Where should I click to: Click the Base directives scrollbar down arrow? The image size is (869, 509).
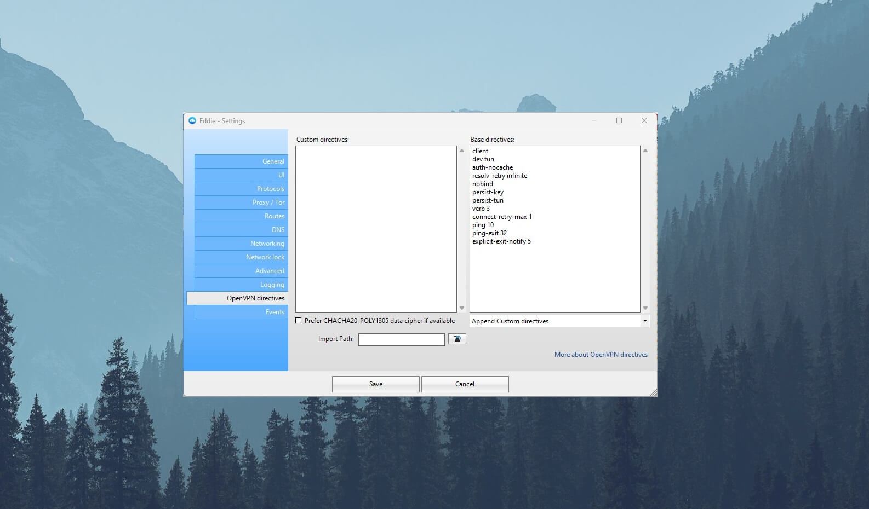point(645,308)
